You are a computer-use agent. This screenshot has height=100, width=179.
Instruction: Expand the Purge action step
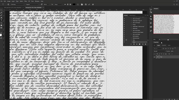click(131, 25)
